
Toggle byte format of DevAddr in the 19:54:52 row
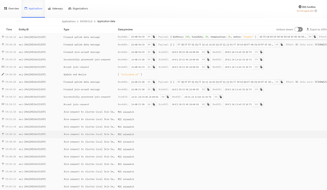coord(149,37)
